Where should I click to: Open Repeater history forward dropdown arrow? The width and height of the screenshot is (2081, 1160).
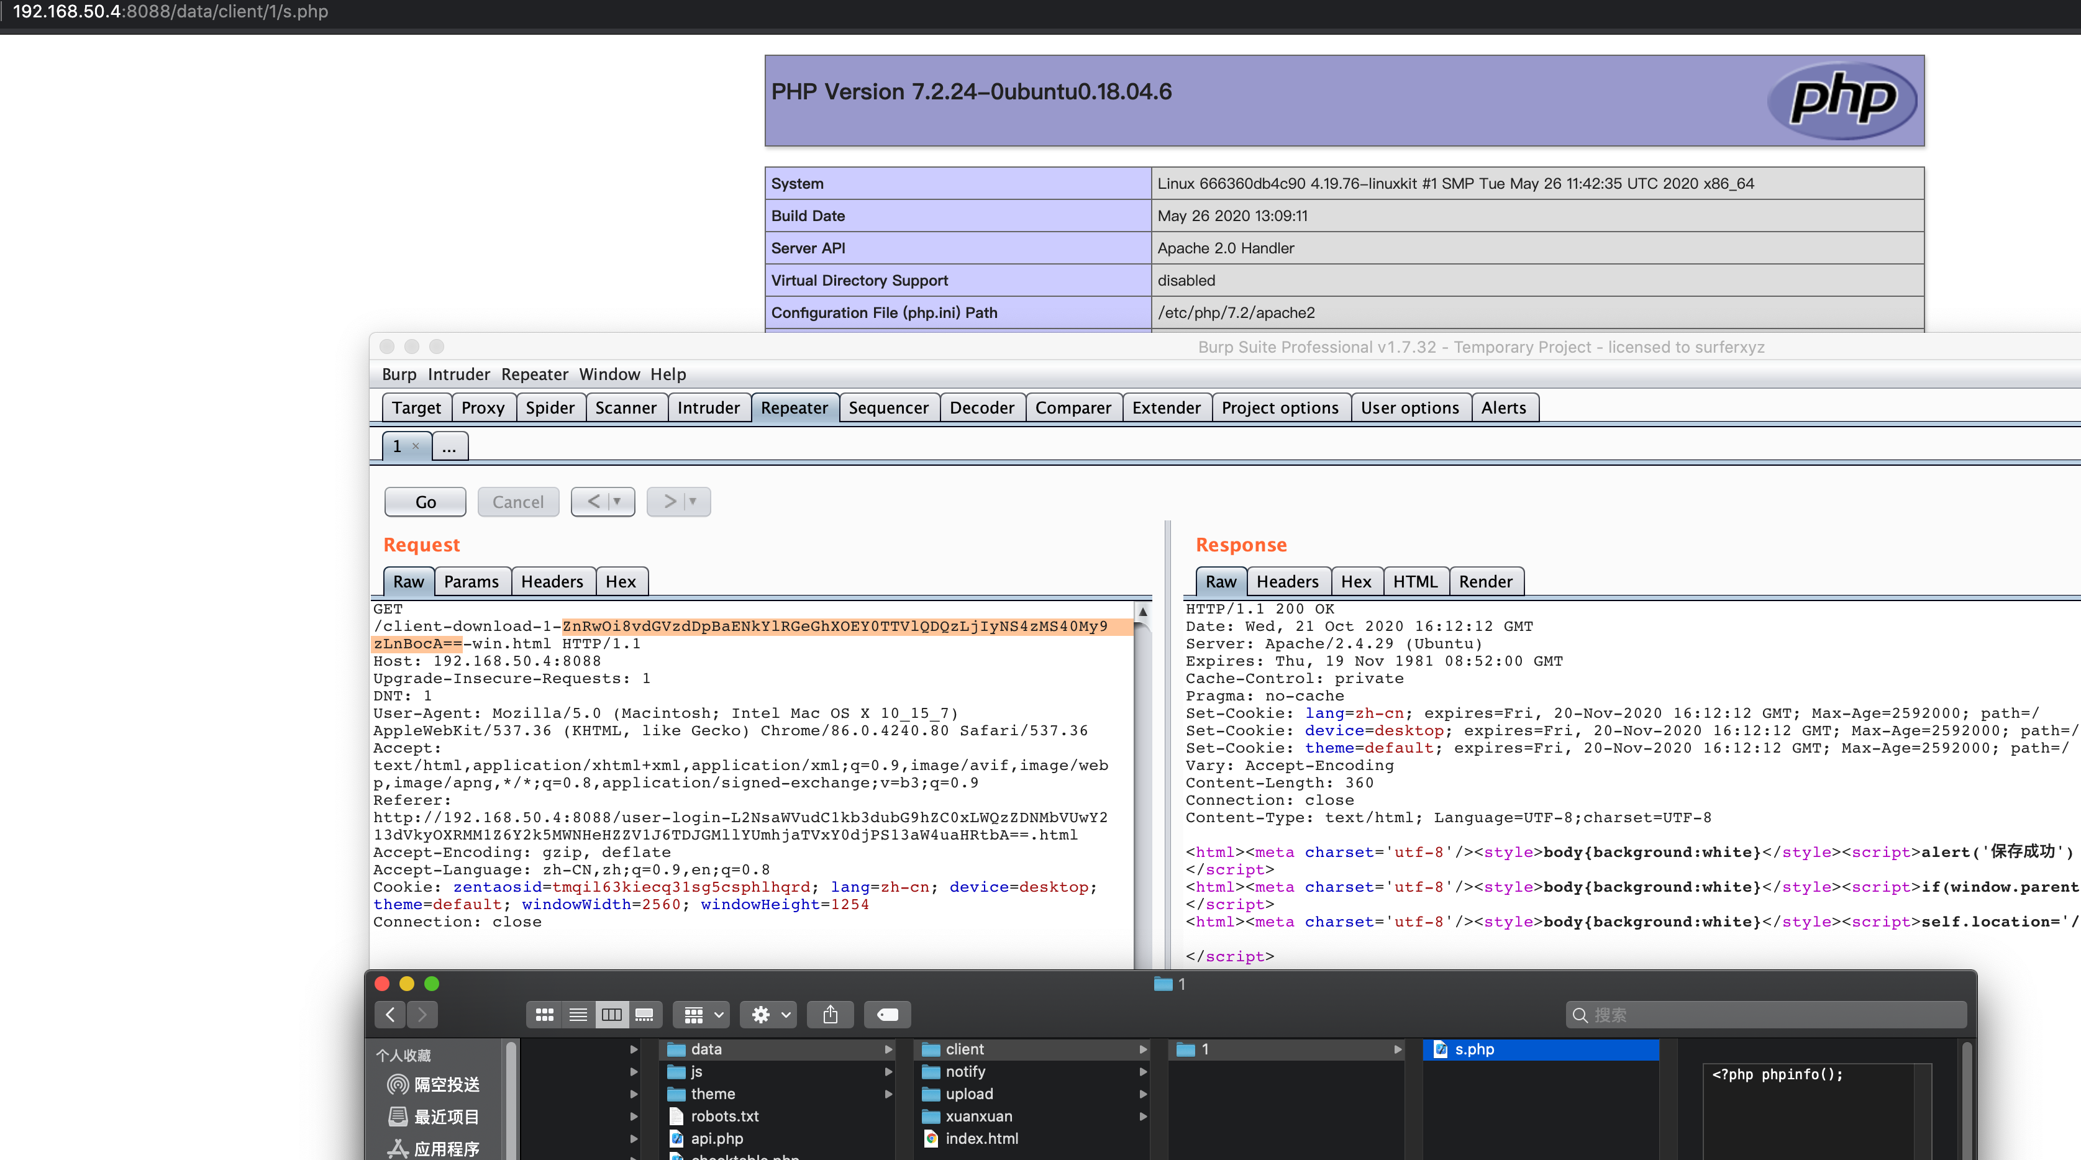[x=693, y=502]
